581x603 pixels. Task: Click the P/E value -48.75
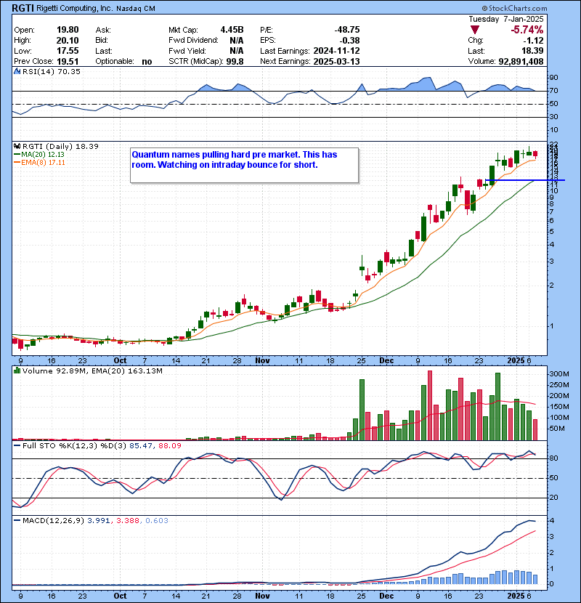347,30
